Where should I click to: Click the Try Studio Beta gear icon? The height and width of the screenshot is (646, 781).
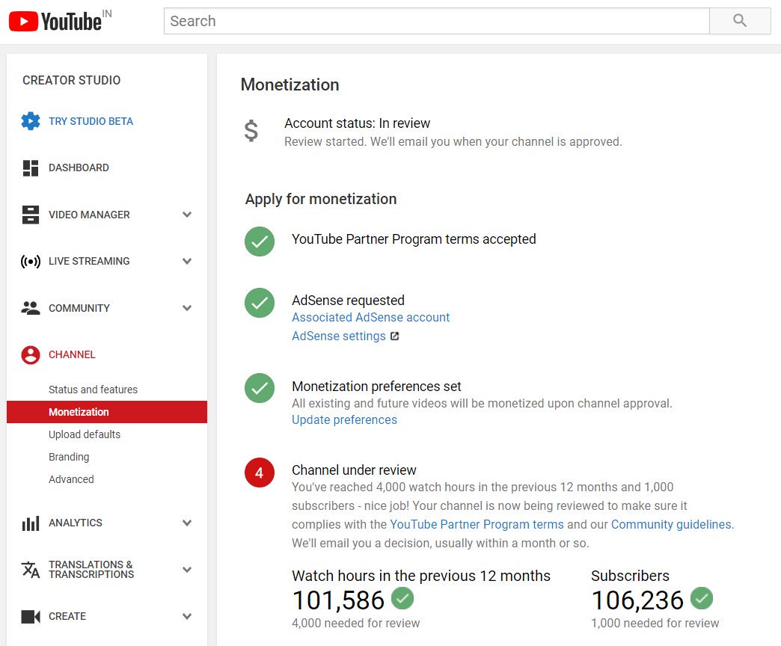click(x=31, y=121)
